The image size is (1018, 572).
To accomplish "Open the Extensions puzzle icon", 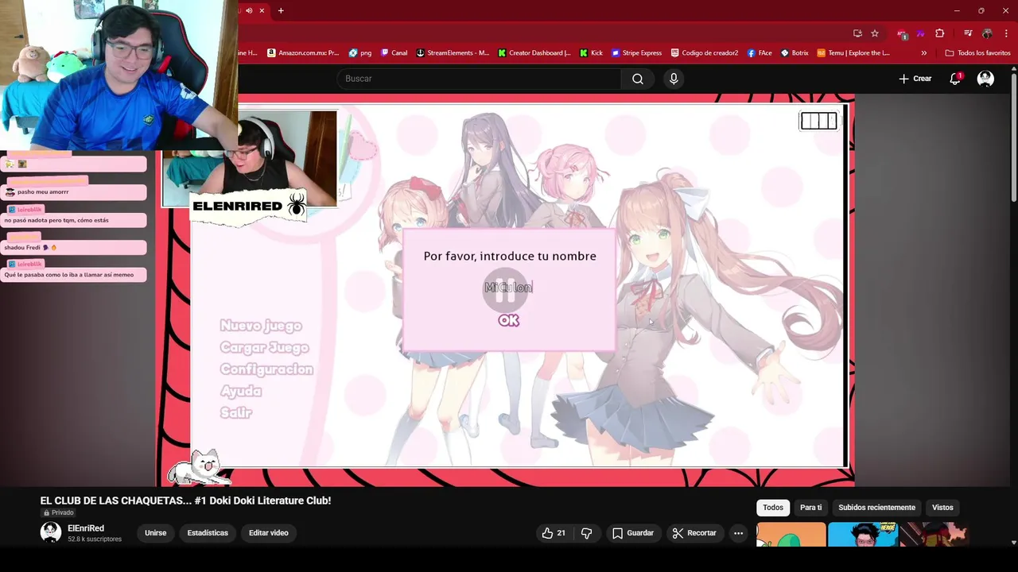I will tap(939, 33).
